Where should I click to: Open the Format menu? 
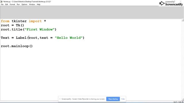(x=12, y=5)
